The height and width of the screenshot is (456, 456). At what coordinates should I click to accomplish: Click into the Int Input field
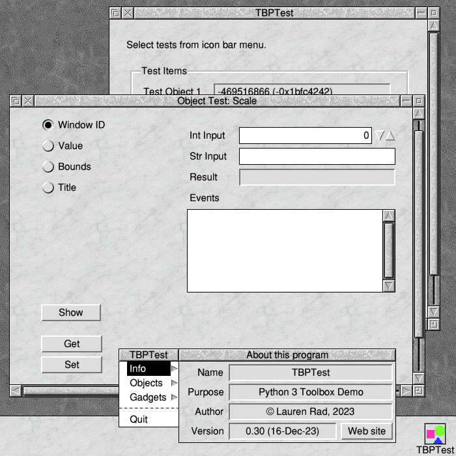(x=305, y=135)
